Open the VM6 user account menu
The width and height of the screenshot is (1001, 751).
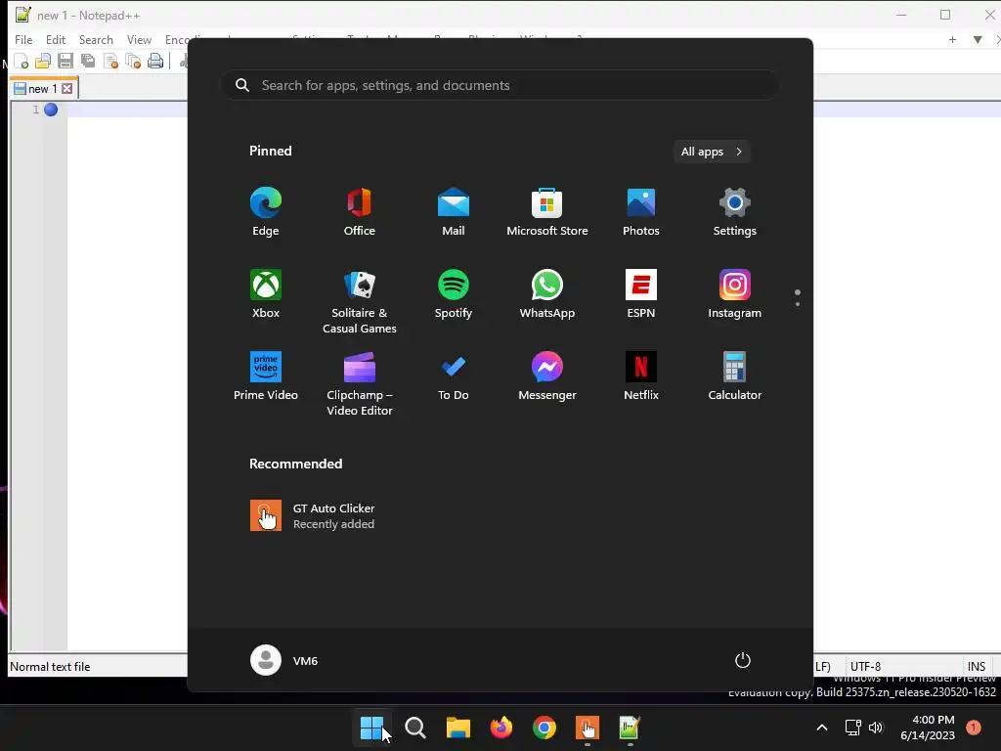[x=284, y=660]
